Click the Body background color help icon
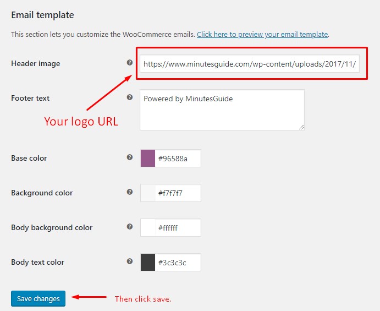Image resolution: width=380 pixels, height=311 pixels. pyautogui.click(x=130, y=227)
